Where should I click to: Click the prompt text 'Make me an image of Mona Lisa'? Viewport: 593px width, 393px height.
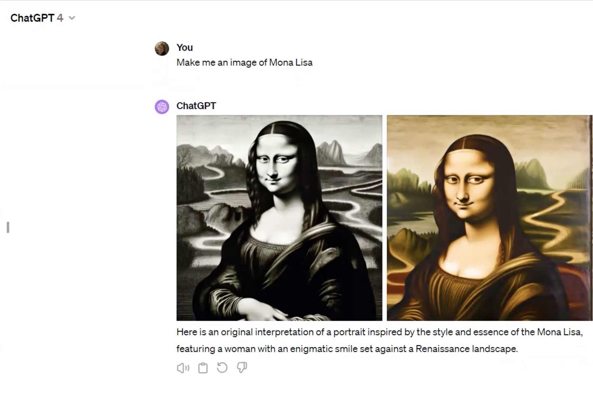click(x=245, y=62)
